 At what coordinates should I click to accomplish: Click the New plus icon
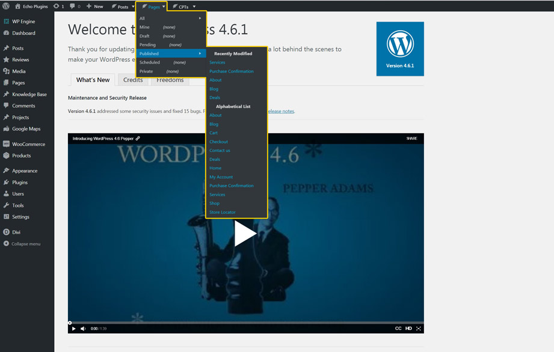[x=88, y=6]
